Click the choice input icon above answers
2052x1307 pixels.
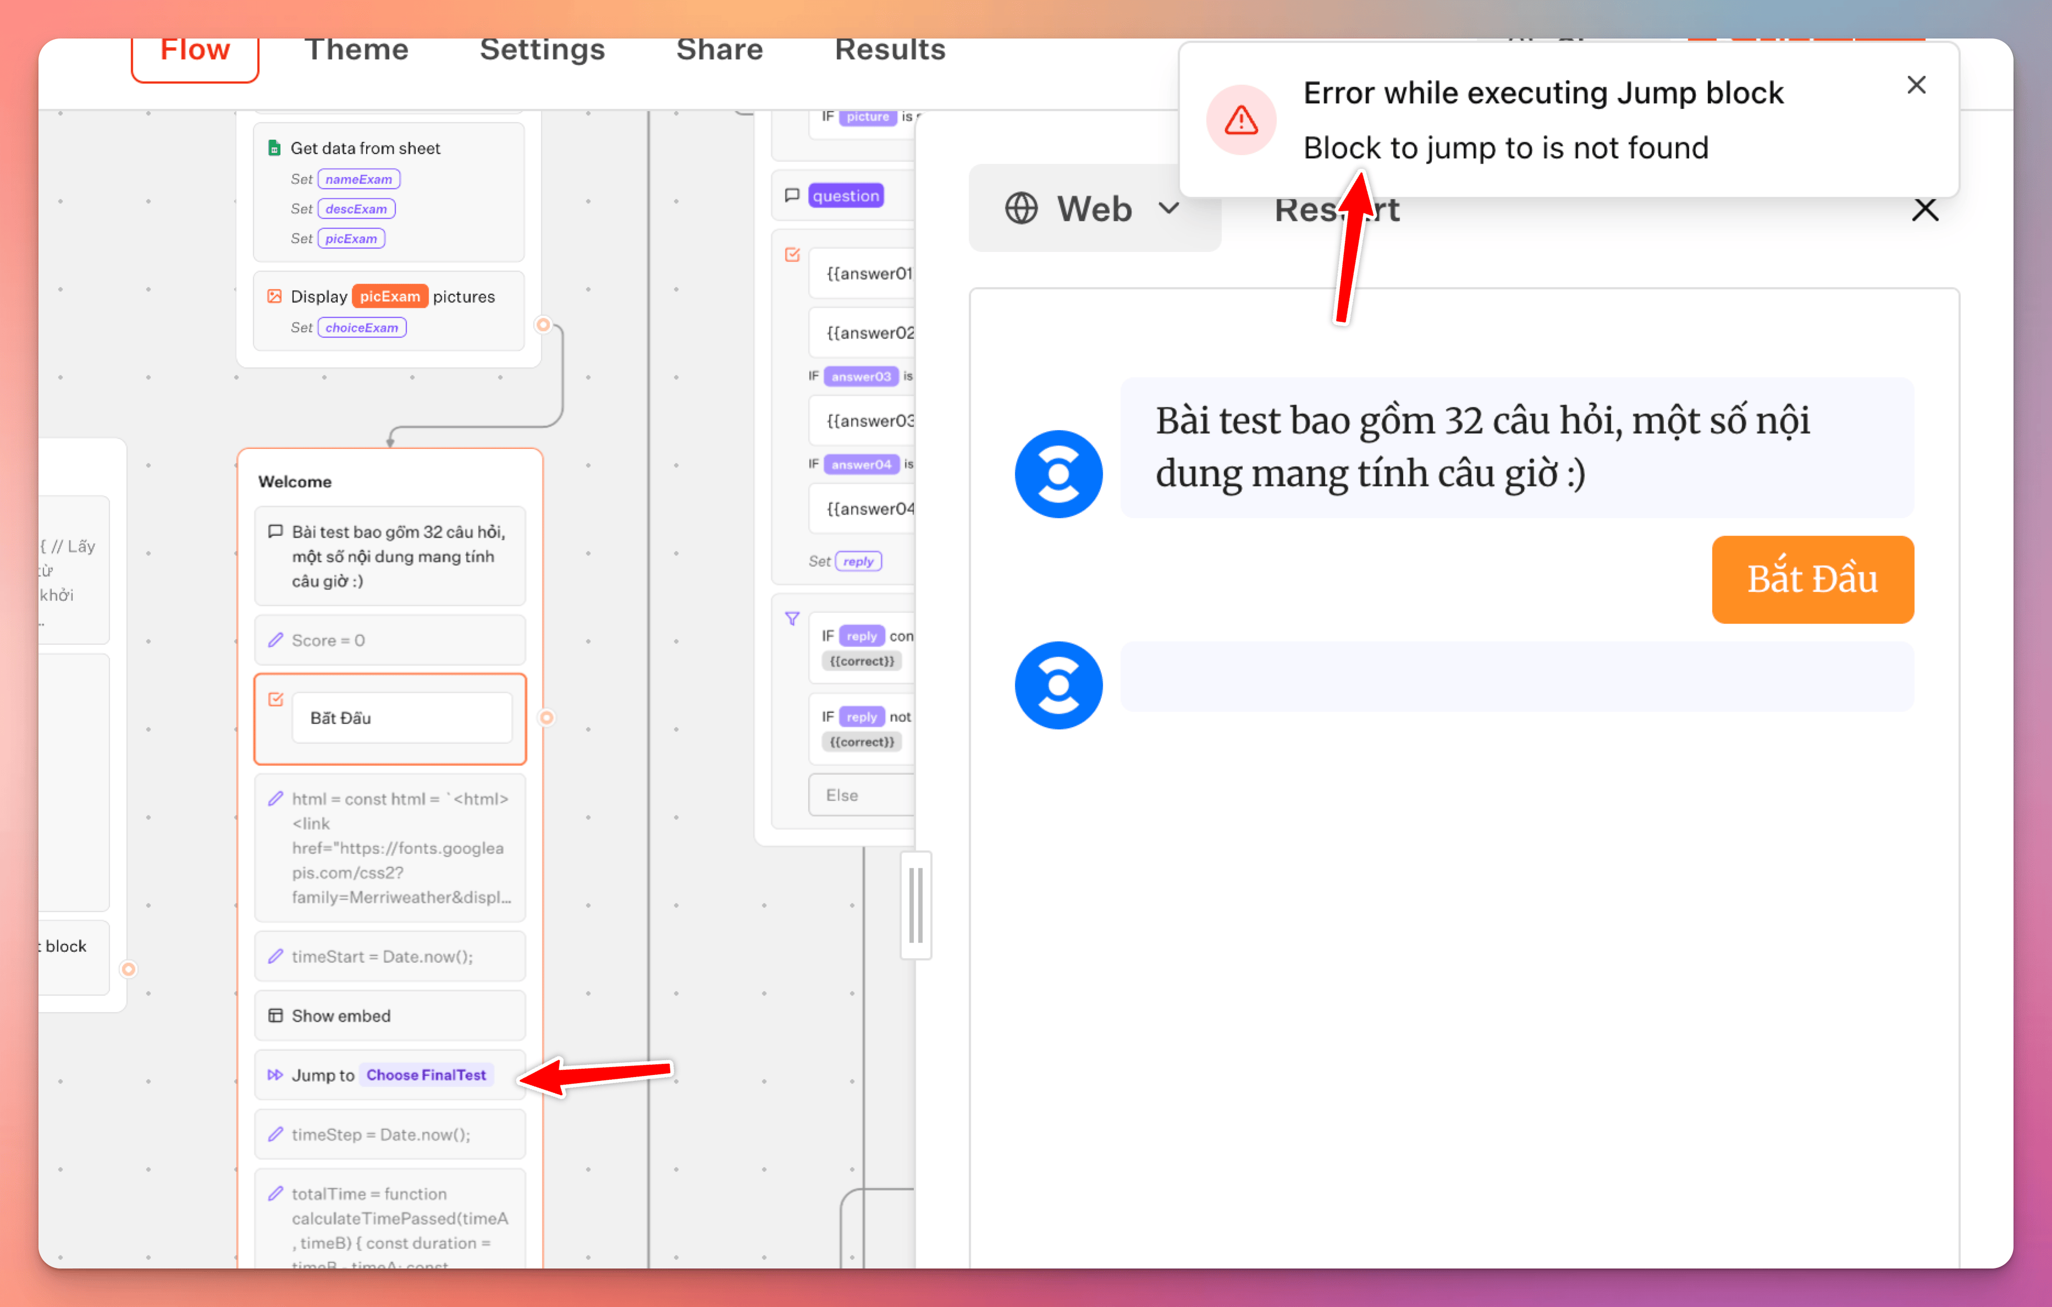click(792, 254)
